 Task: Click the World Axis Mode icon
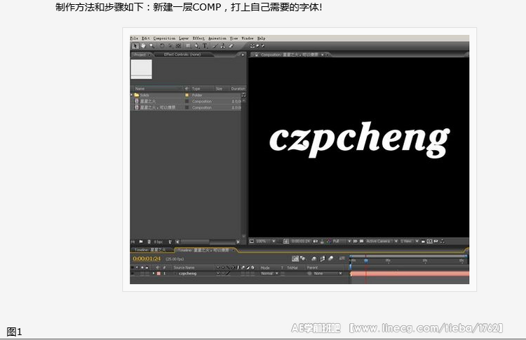pos(257,46)
